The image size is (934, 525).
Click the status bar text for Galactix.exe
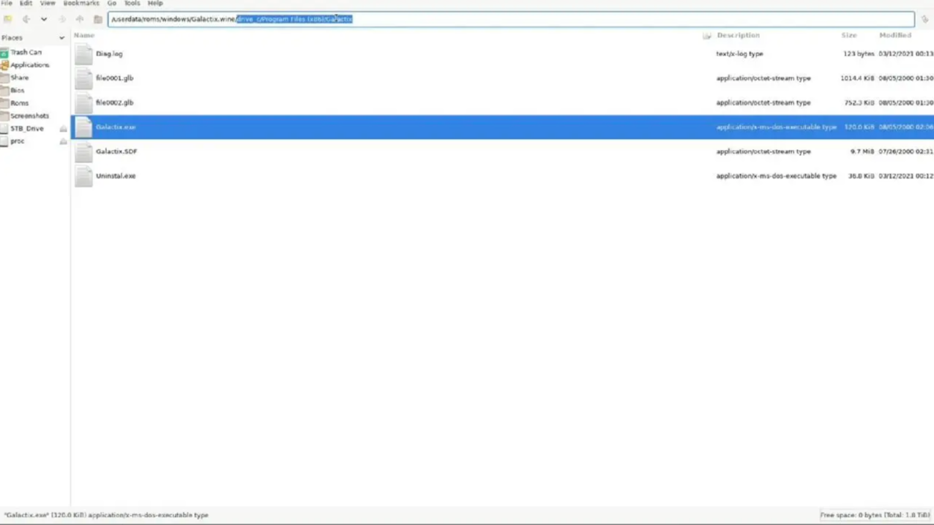[x=106, y=515]
